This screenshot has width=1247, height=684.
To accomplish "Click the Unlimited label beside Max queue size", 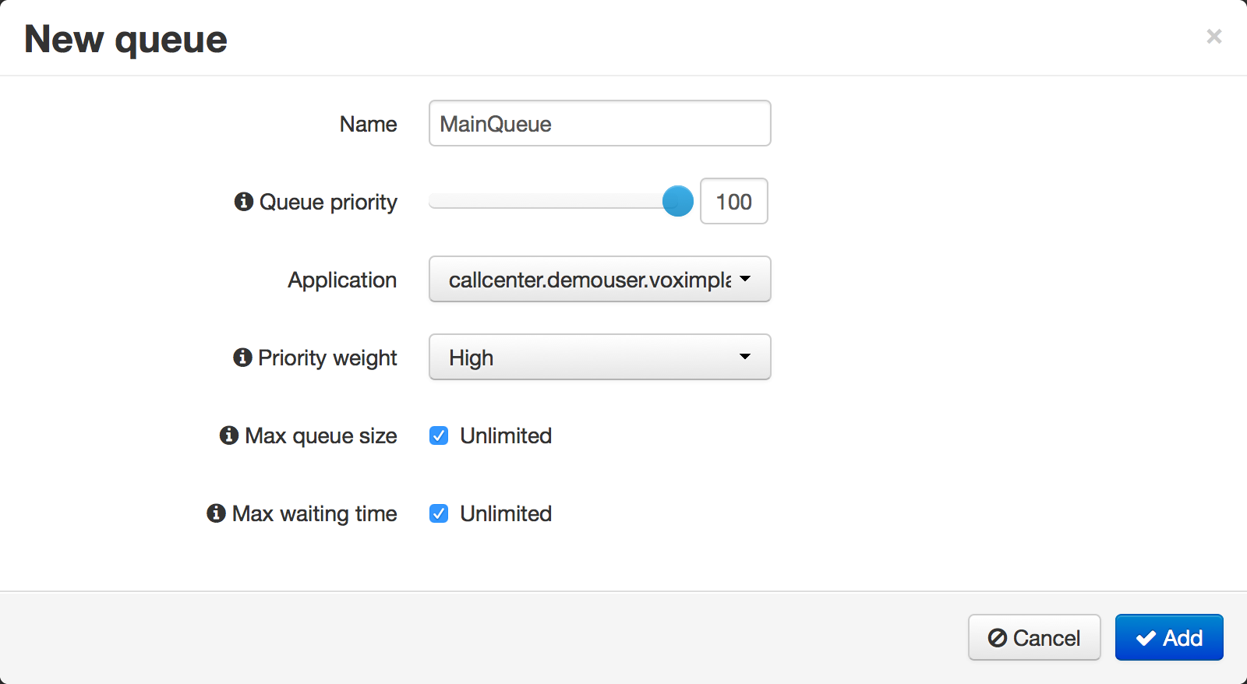I will click(x=506, y=435).
